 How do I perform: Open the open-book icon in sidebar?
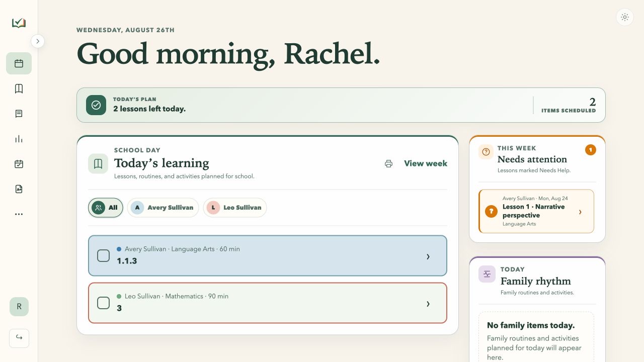point(19,88)
